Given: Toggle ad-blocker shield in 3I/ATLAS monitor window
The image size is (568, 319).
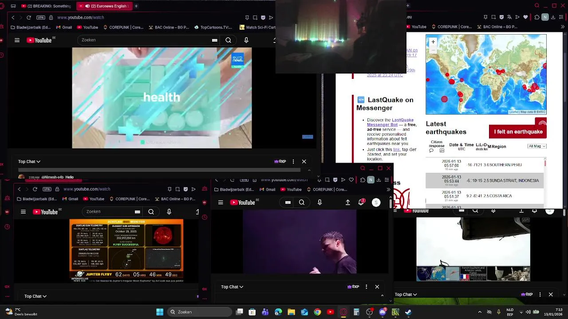Looking at the screenshot, I should click(x=185, y=189).
